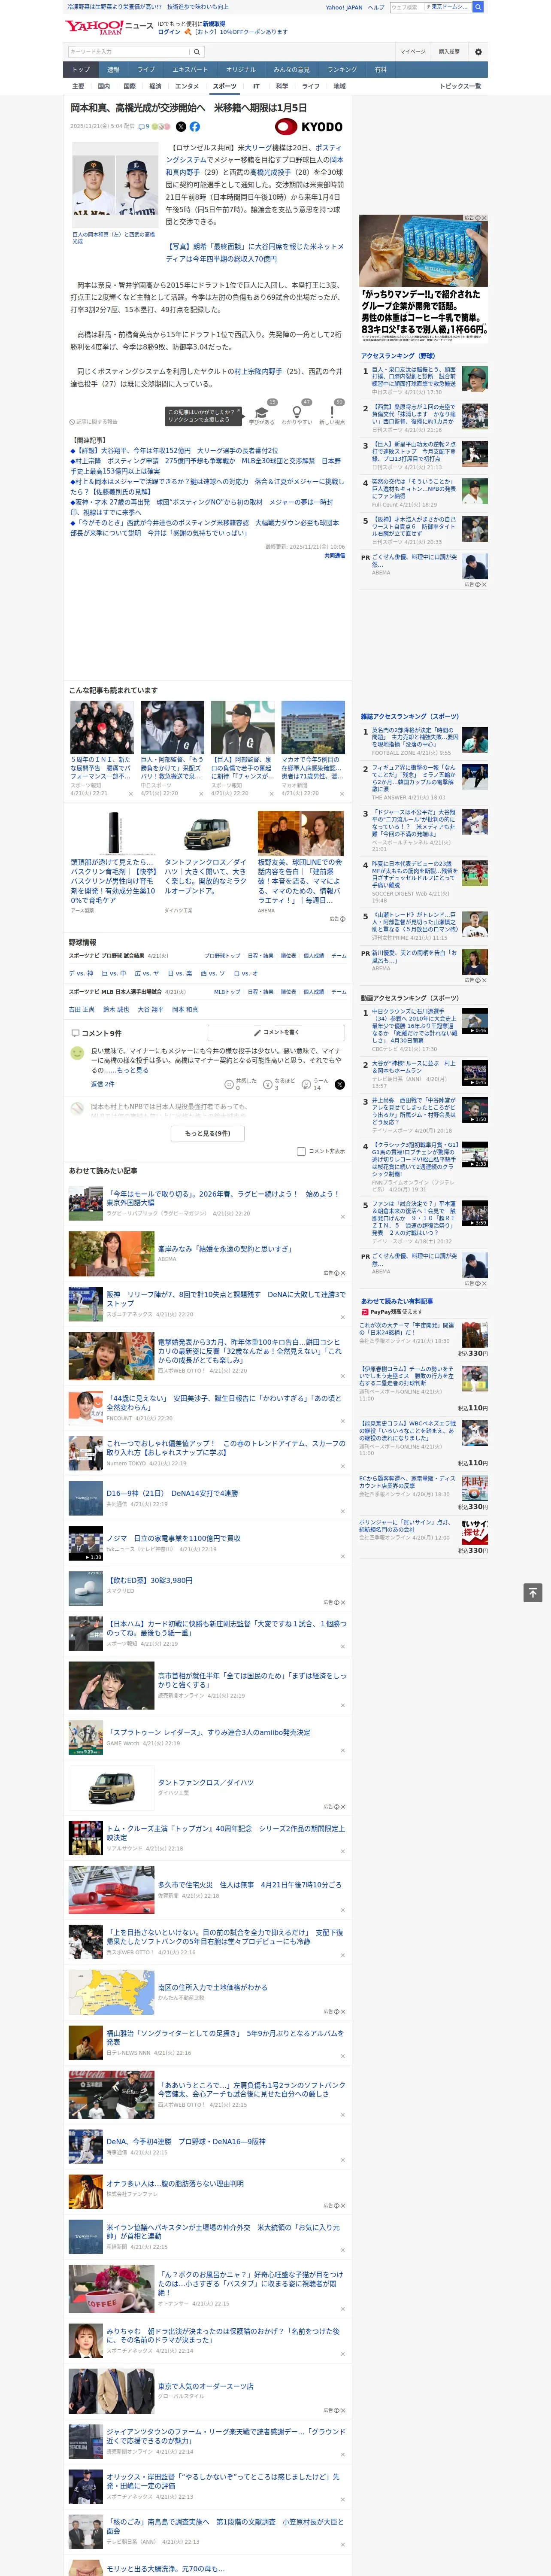The image size is (551, 2576).
Task: Open the ヘルプ link in top bar
Action: pyautogui.click(x=376, y=7)
